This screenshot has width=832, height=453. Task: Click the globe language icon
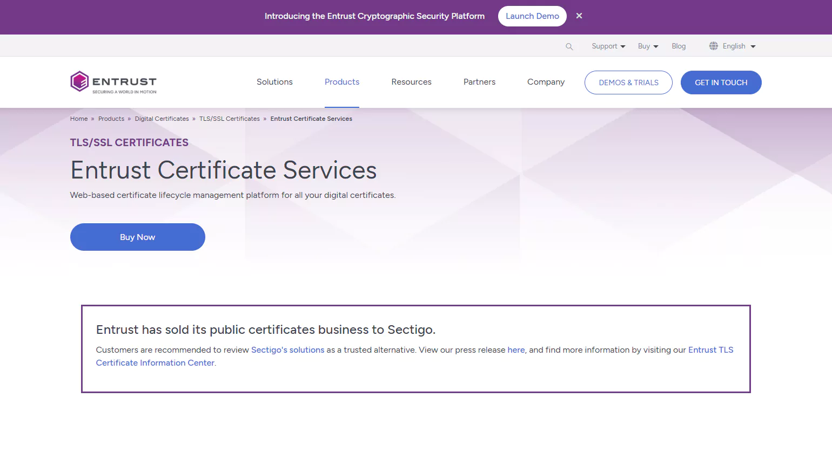714,46
